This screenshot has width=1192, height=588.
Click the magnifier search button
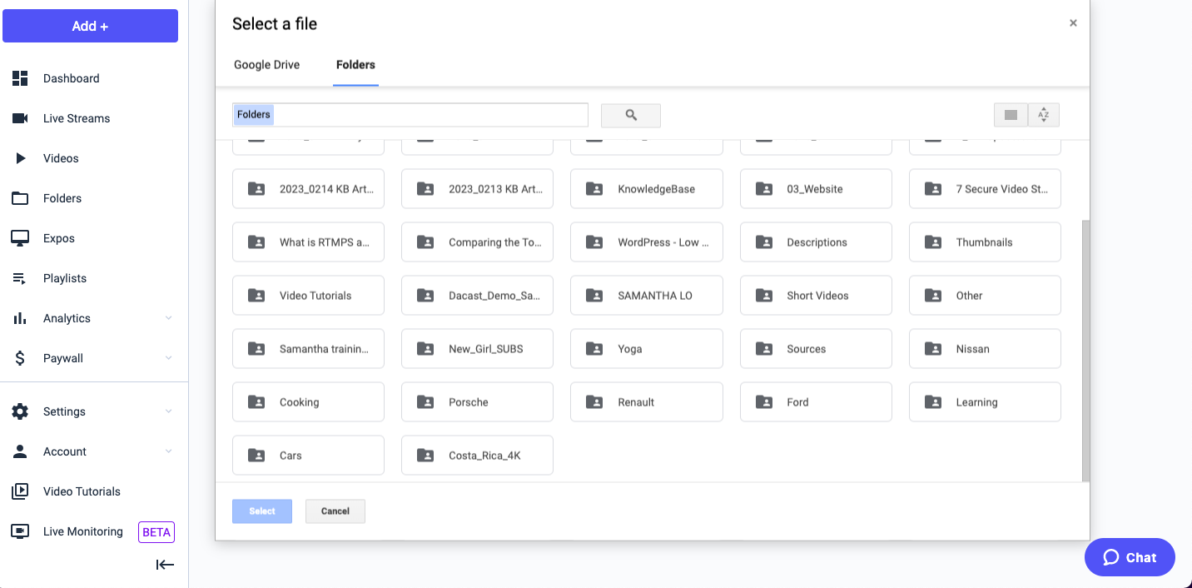(631, 116)
